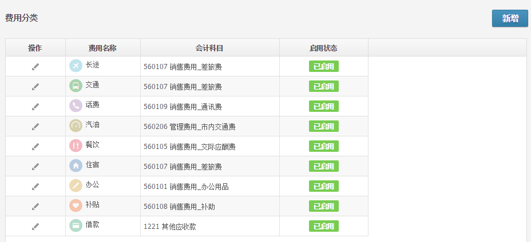Click the 餐饮 fork-and-knife icon
Screen dimensions: 531x242
[x=76, y=146]
